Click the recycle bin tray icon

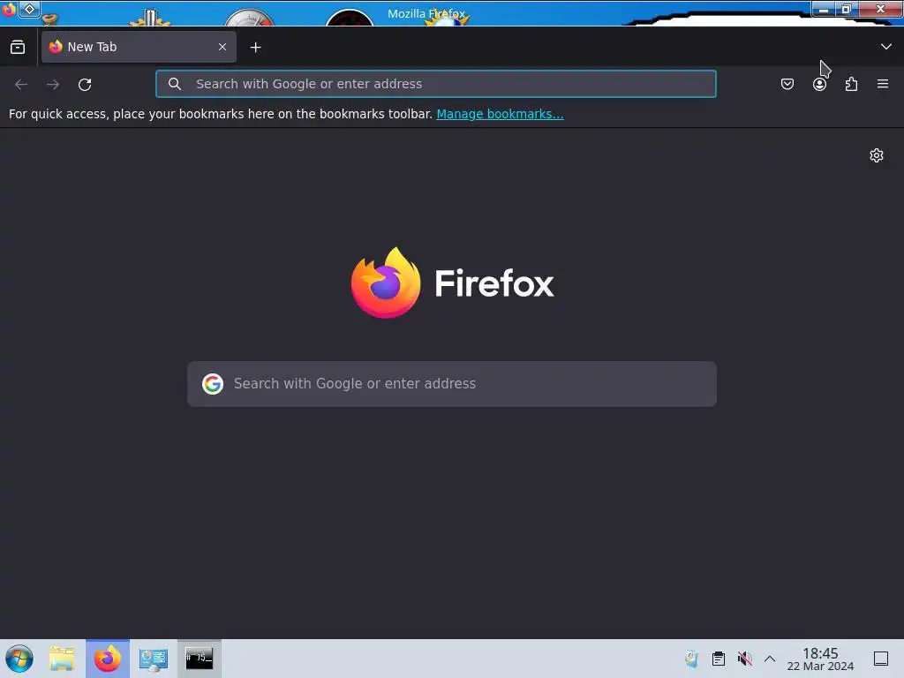691,659
